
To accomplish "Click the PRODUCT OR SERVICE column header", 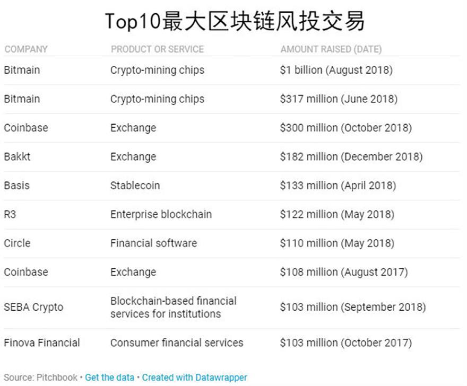I will click(157, 49).
